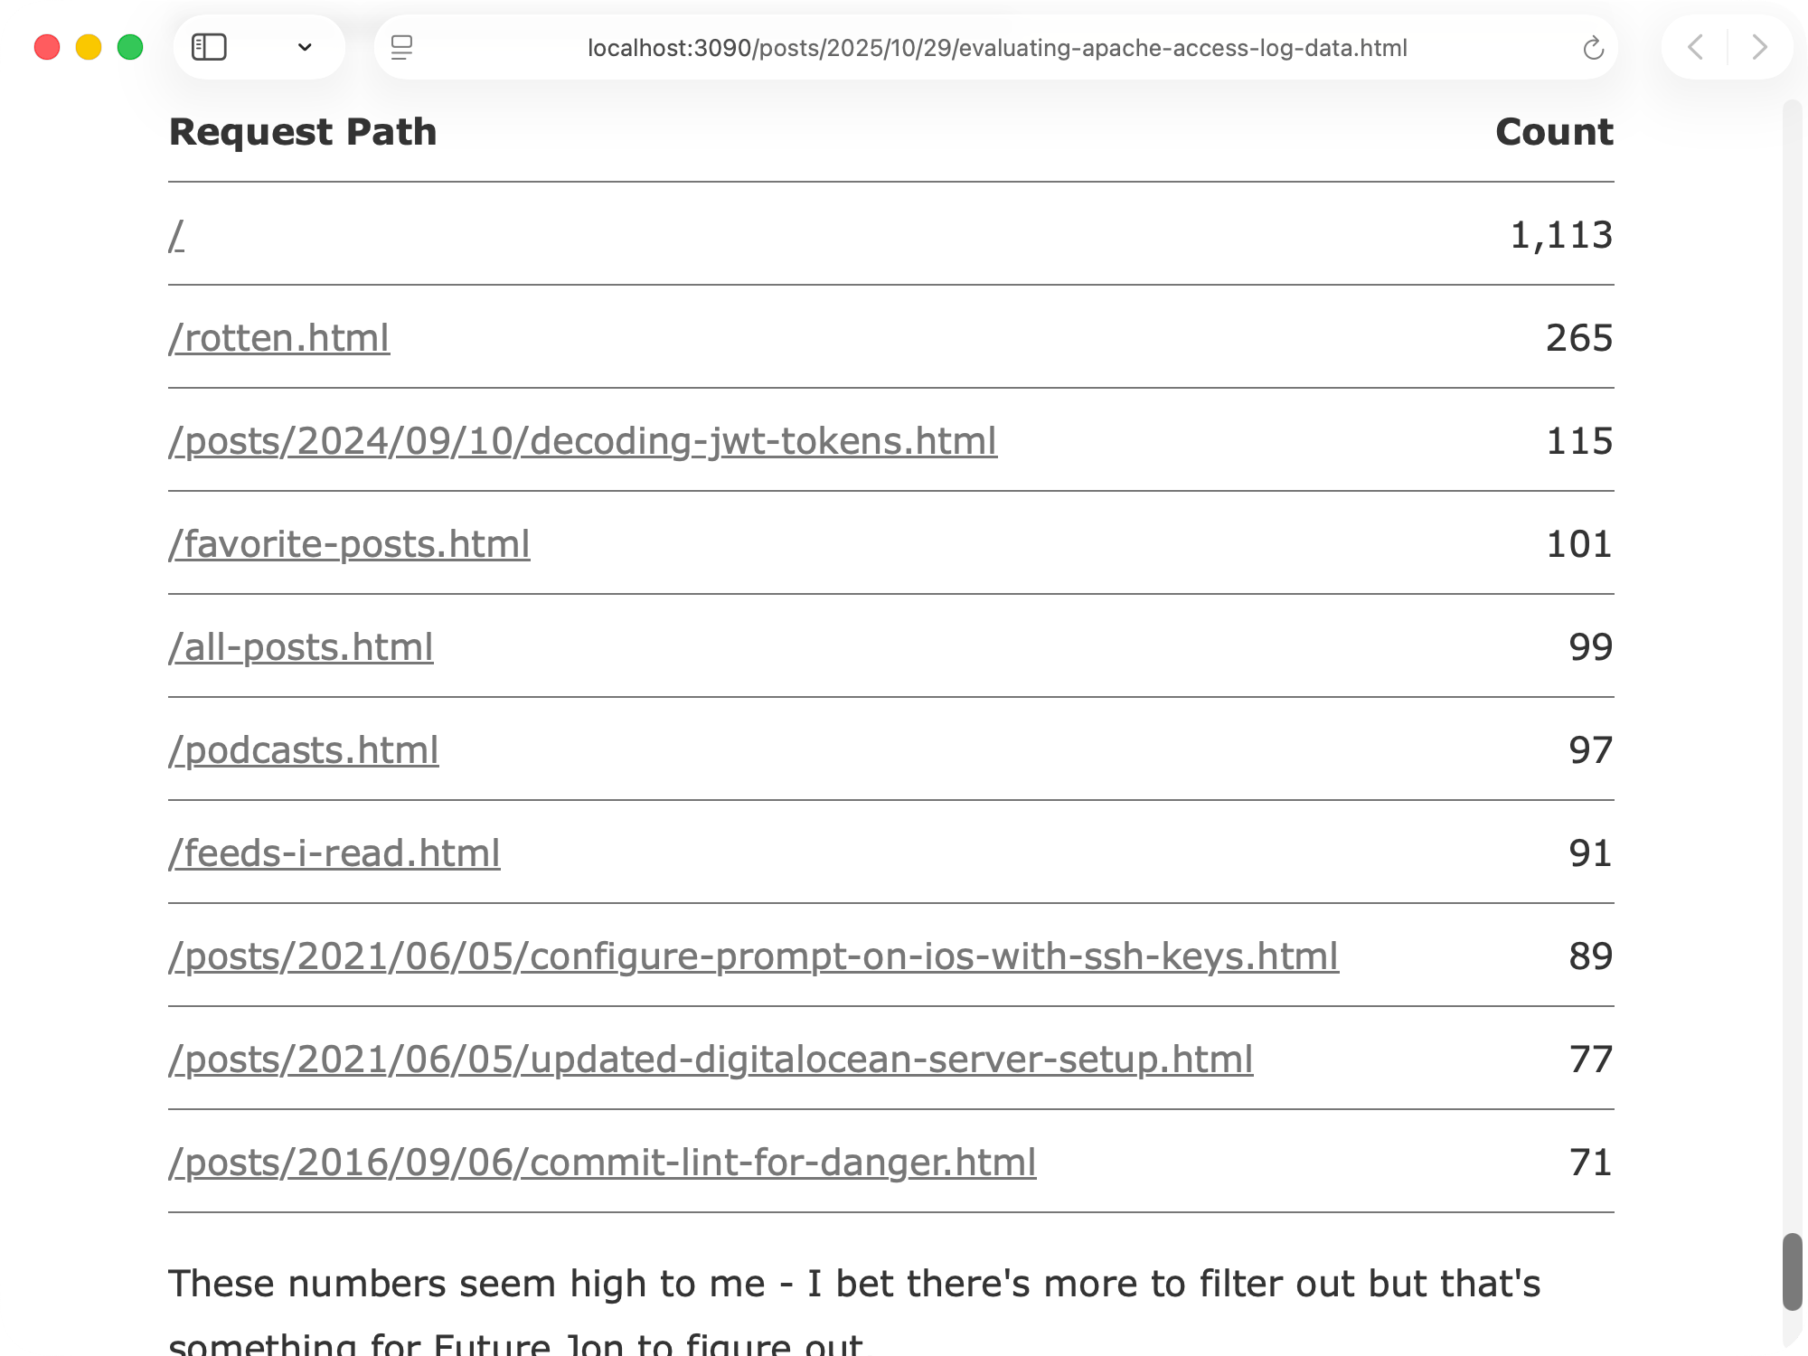Click the page reader icon in address bar

point(401,47)
